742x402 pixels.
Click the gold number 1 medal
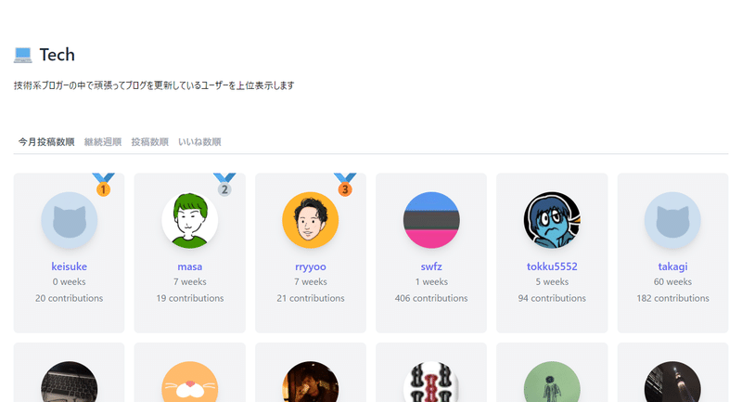[103, 185]
